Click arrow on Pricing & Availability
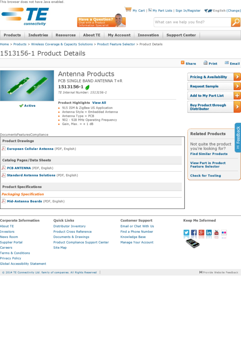The width and height of the screenshot is (241, 341). point(237,77)
